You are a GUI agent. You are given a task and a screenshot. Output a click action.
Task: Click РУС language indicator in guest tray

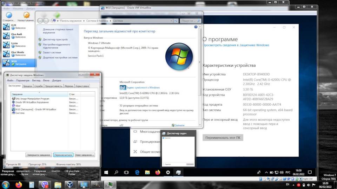[x=288, y=172]
